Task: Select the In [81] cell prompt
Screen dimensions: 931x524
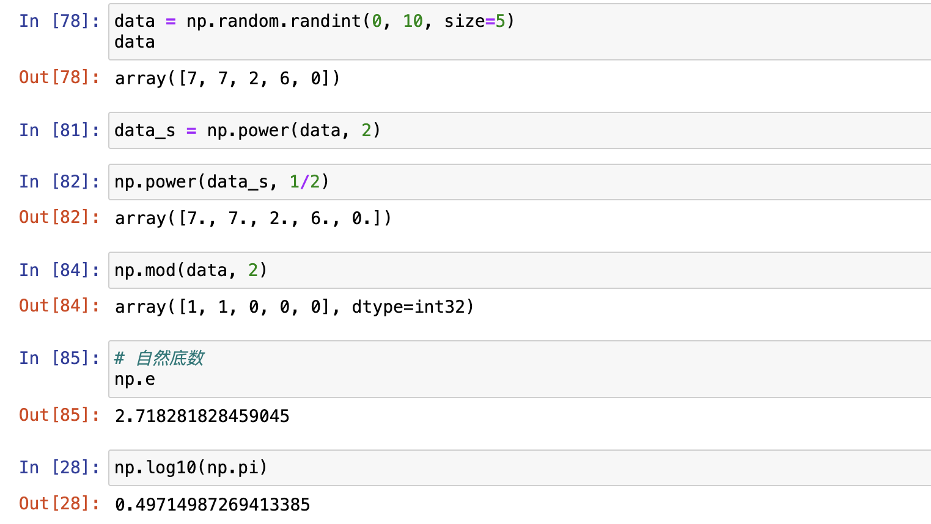Action: pos(59,130)
